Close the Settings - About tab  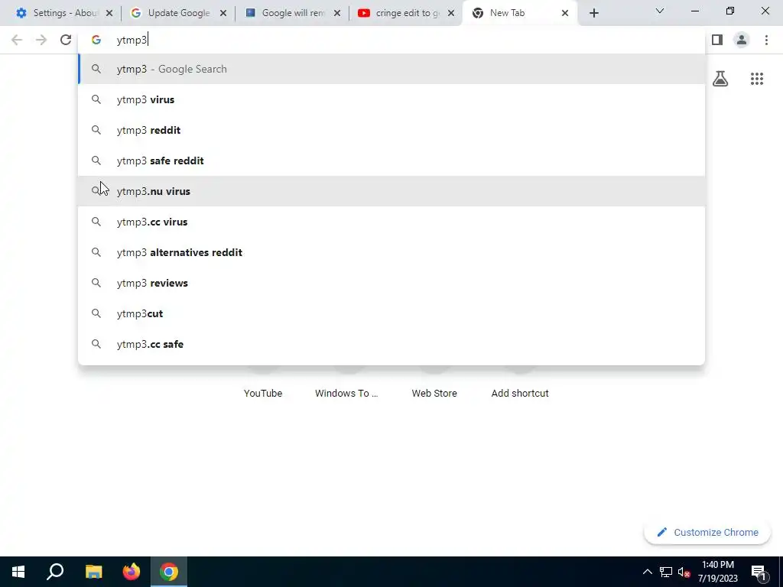(109, 14)
